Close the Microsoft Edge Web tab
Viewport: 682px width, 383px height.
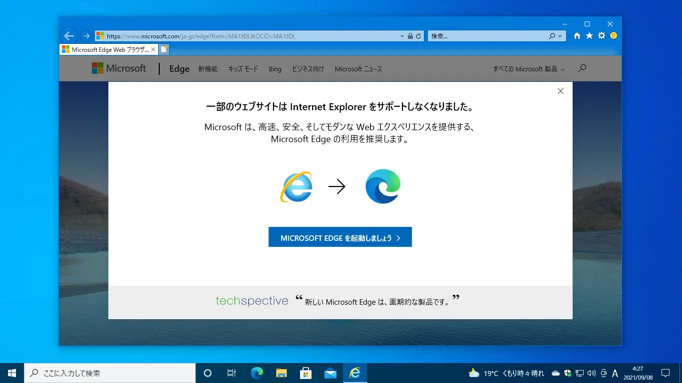(x=154, y=49)
